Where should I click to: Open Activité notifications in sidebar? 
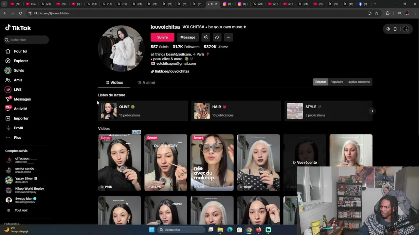pyautogui.click(x=16, y=109)
